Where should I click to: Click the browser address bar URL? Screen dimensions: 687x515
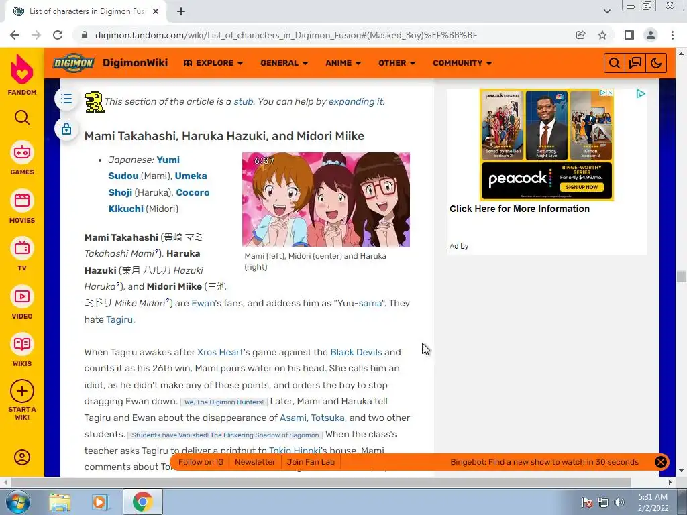point(286,35)
